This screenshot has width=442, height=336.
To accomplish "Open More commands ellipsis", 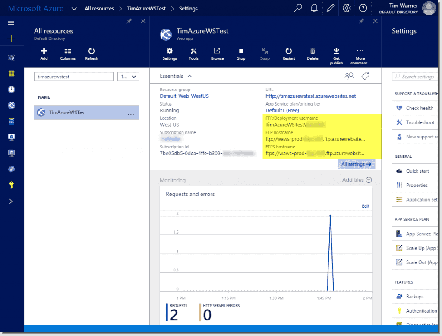I will pyautogui.click(x=360, y=56).
